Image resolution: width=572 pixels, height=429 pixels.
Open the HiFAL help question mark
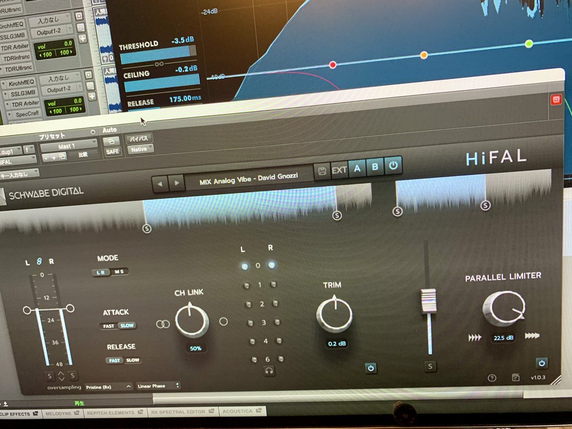492,378
